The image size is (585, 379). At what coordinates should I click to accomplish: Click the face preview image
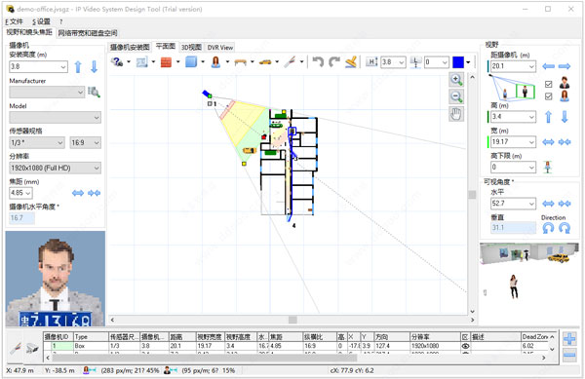[56, 279]
